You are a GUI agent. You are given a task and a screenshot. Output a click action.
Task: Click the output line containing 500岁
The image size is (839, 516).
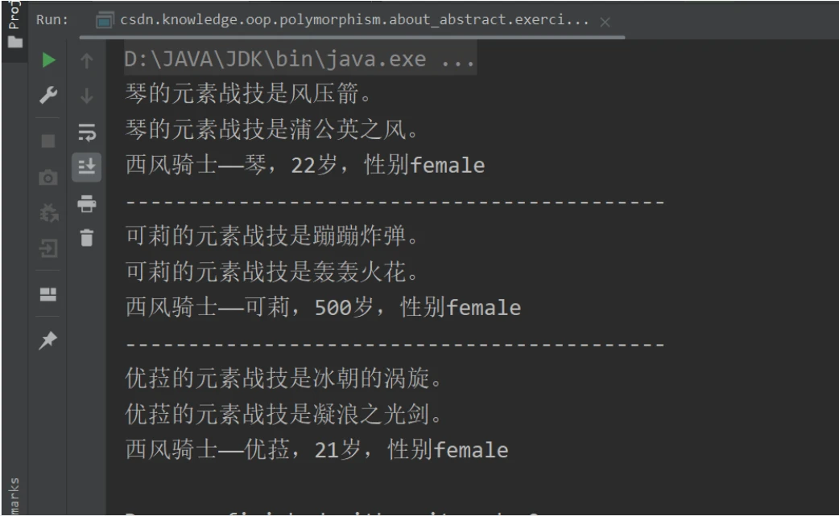[324, 308]
